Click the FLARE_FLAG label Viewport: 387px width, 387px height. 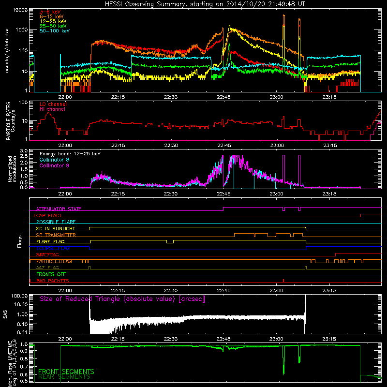click(x=50, y=241)
